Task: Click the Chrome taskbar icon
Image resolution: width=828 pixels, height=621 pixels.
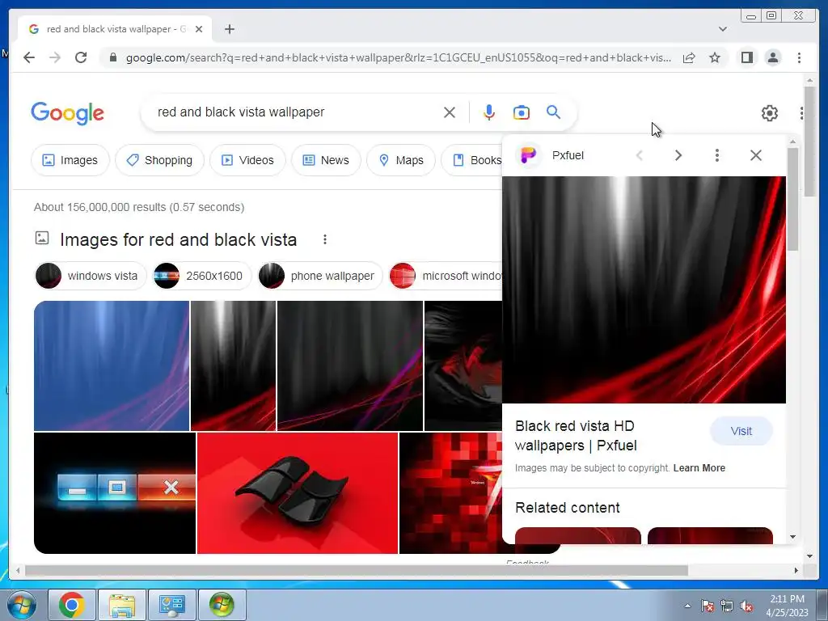Action: coord(72,605)
